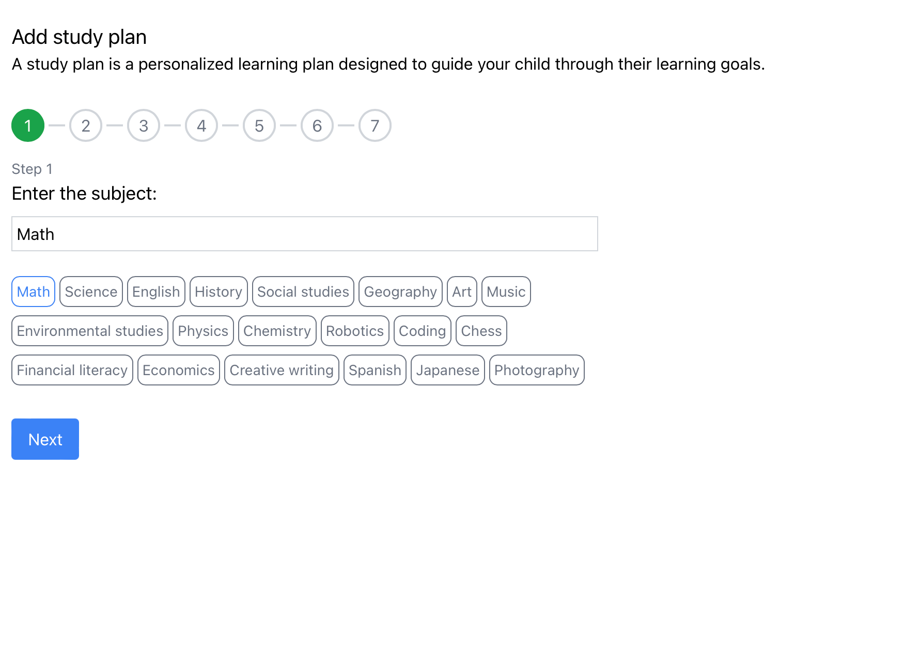
Task: Click the Next button
Action: pos(45,439)
